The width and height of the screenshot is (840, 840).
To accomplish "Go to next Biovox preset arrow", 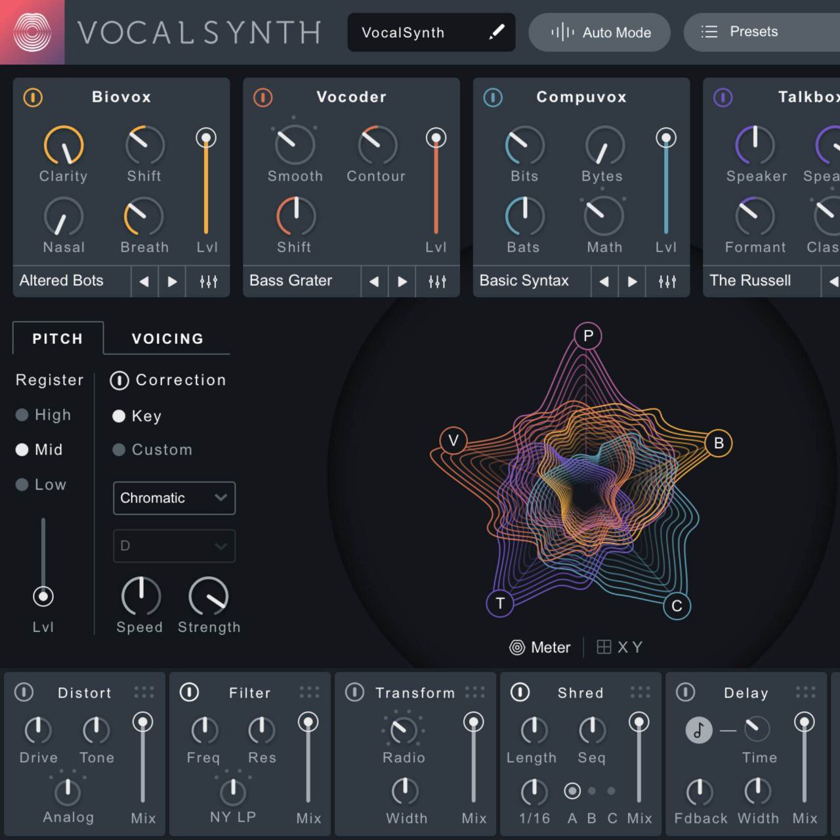I will (172, 282).
